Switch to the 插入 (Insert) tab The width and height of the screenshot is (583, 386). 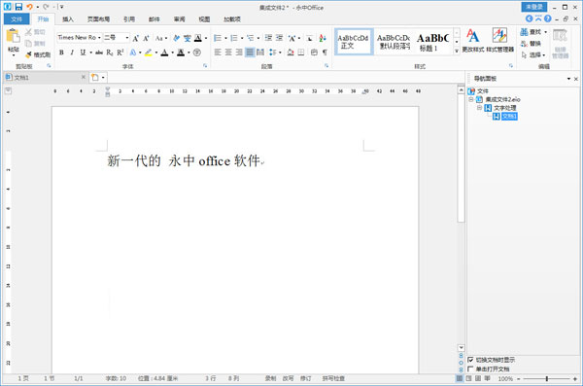tap(68, 19)
